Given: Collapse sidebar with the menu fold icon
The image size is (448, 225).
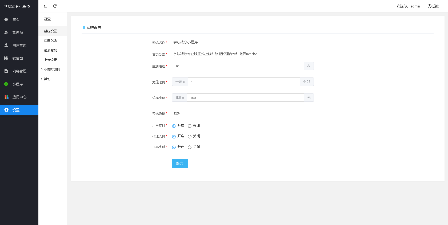Looking at the screenshot, I should pyautogui.click(x=46, y=6).
